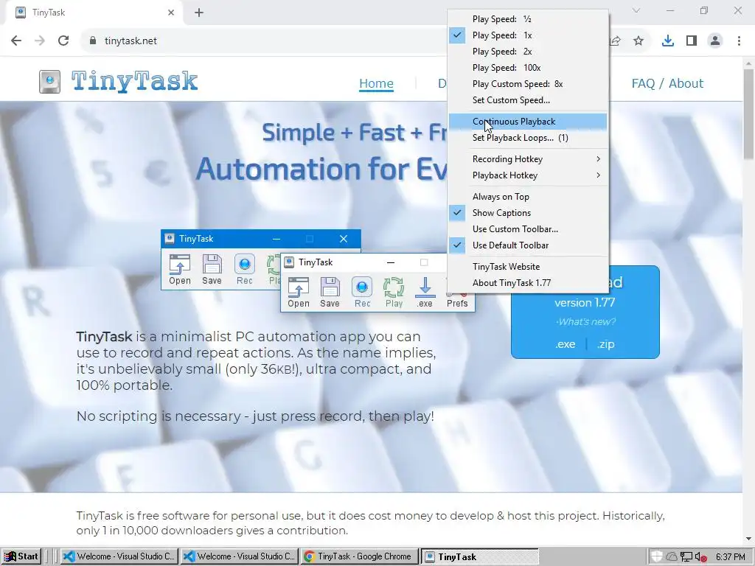Open the Chrome tab search dropdown chevron
The width and height of the screenshot is (755, 566).
[x=636, y=10]
